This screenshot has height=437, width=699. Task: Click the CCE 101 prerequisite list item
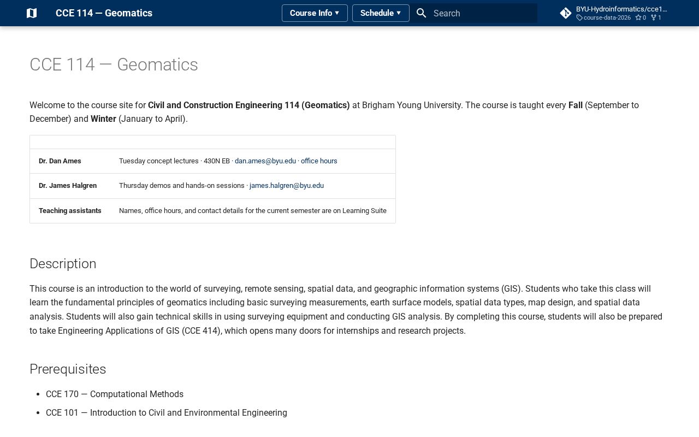pyautogui.click(x=167, y=413)
